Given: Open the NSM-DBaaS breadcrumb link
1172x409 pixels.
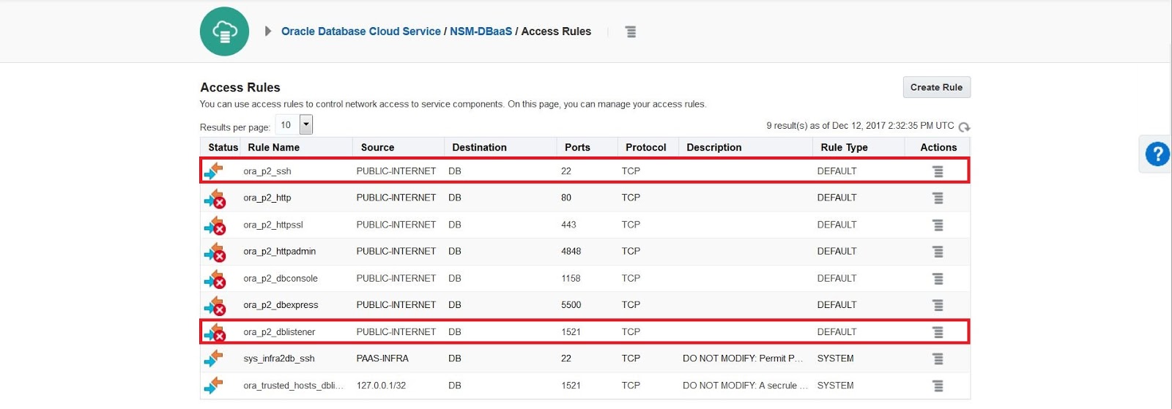Looking at the screenshot, I should click(481, 31).
